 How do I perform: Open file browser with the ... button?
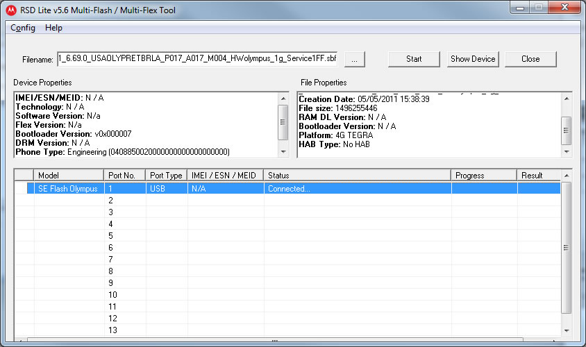[x=354, y=59]
